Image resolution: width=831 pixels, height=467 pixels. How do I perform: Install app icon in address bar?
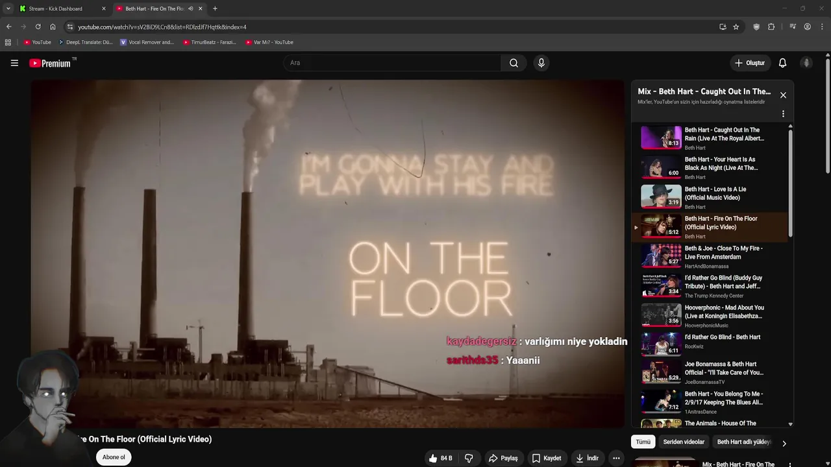723,27
